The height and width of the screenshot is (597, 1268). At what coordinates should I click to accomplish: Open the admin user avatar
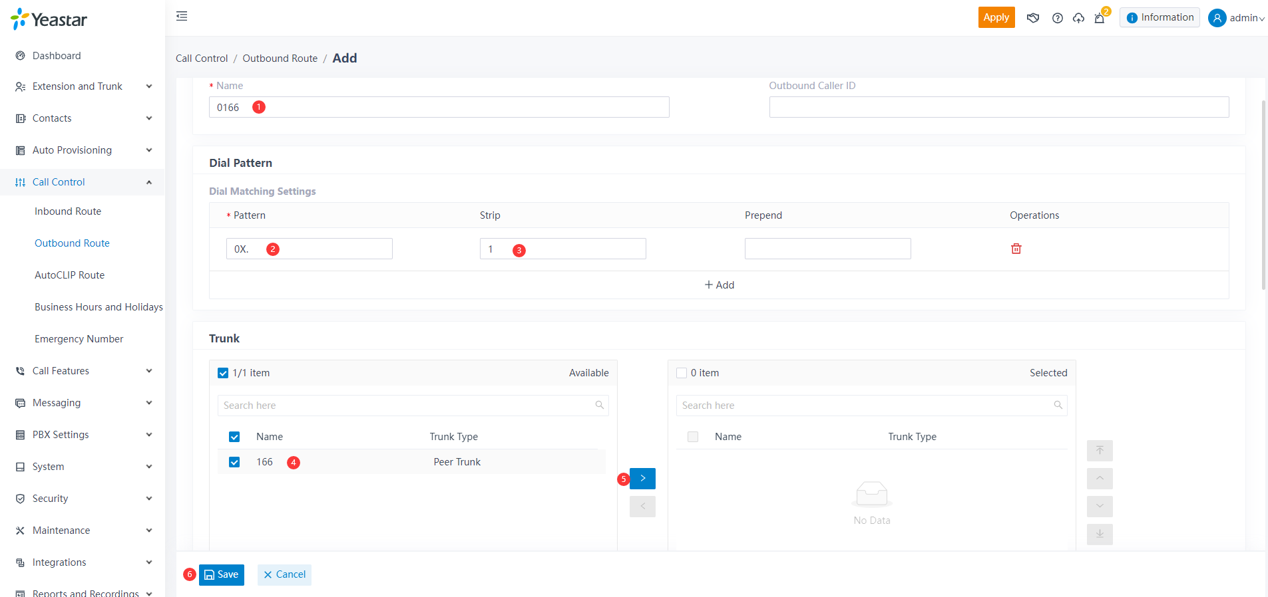(x=1217, y=18)
